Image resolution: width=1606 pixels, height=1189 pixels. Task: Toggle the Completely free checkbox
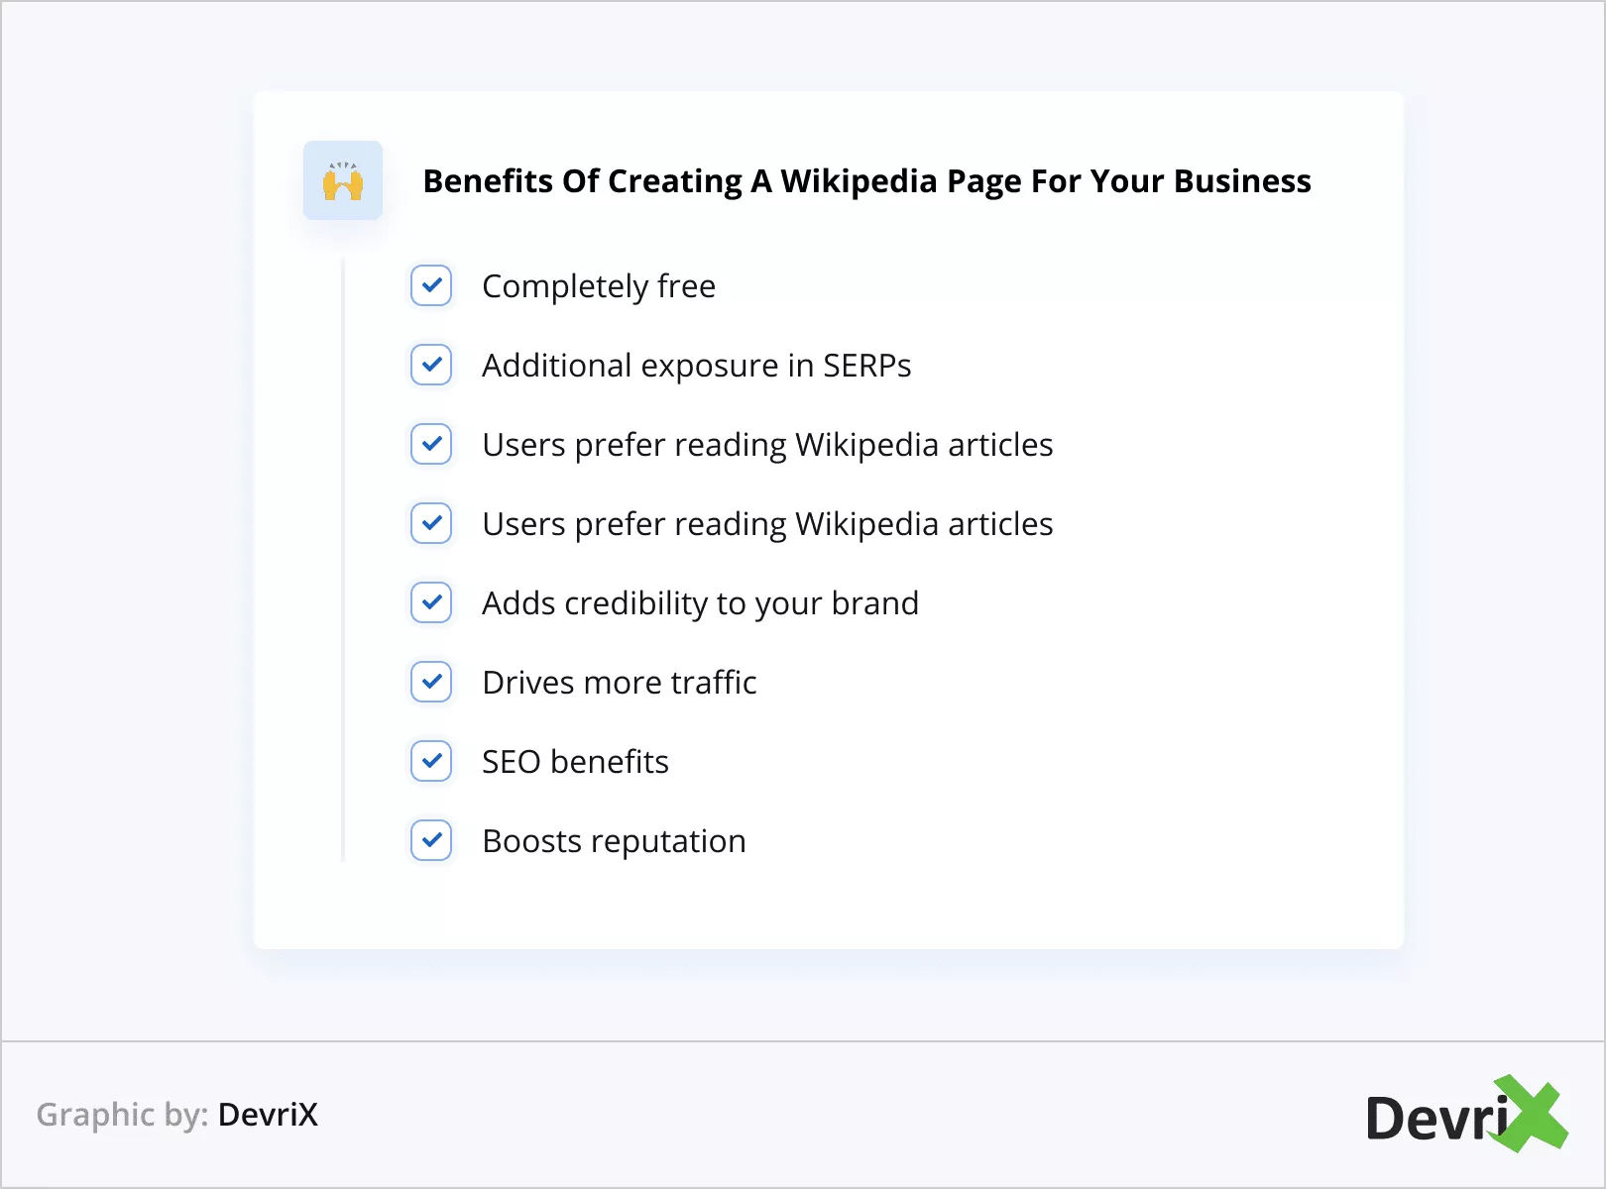pyautogui.click(x=431, y=285)
